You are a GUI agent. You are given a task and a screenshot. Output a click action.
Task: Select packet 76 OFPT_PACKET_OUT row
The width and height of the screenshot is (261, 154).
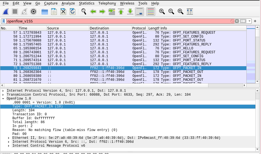coord(123,72)
